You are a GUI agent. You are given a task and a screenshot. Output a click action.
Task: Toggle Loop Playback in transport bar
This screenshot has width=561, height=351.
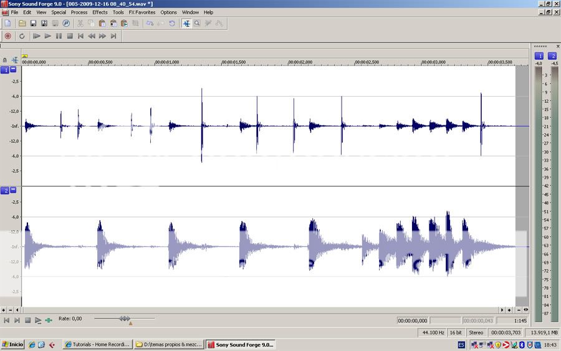[22, 36]
